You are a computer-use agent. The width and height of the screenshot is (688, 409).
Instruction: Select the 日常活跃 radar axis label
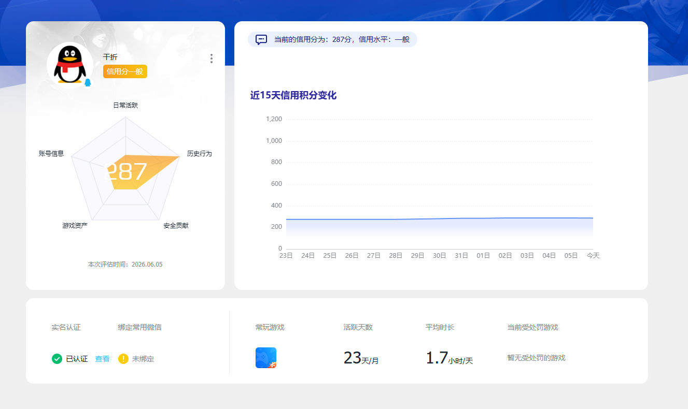pyautogui.click(x=125, y=105)
